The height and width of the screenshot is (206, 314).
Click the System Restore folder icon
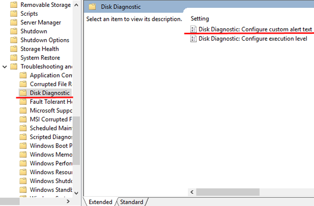click(x=14, y=57)
